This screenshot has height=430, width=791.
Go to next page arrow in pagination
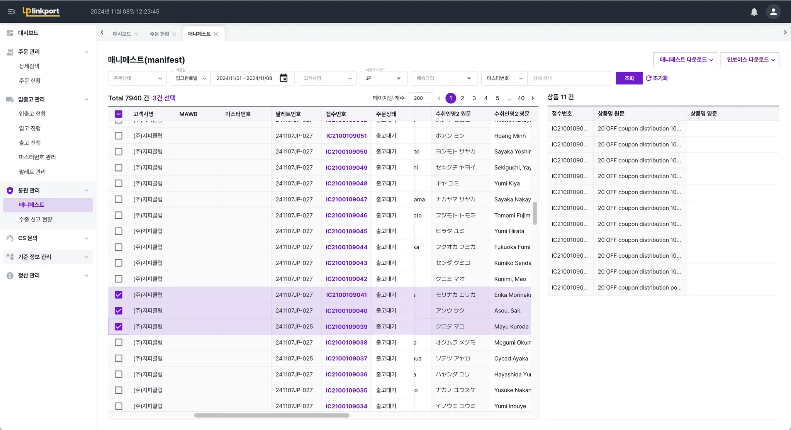tap(533, 98)
